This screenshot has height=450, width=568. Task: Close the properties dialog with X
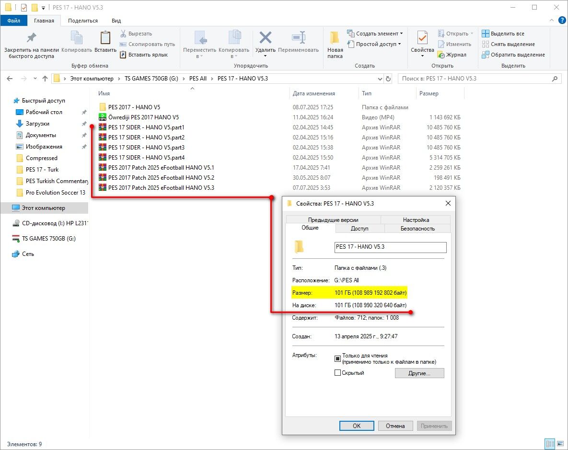(448, 203)
